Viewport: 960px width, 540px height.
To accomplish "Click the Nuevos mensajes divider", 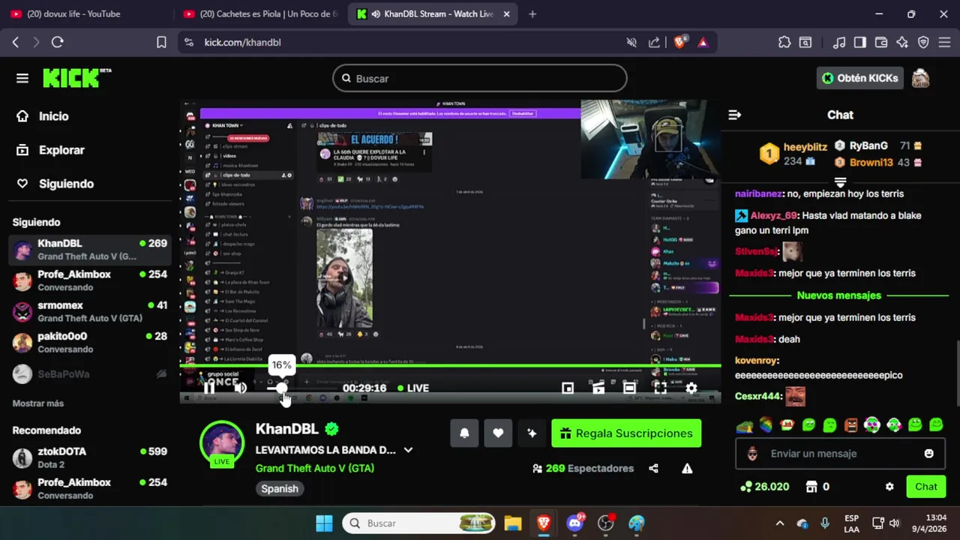I will [x=839, y=295].
